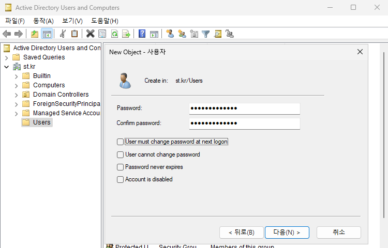This screenshot has width=388, height=248.
Task: Select the Saved Queries label in tree
Action: (44, 57)
